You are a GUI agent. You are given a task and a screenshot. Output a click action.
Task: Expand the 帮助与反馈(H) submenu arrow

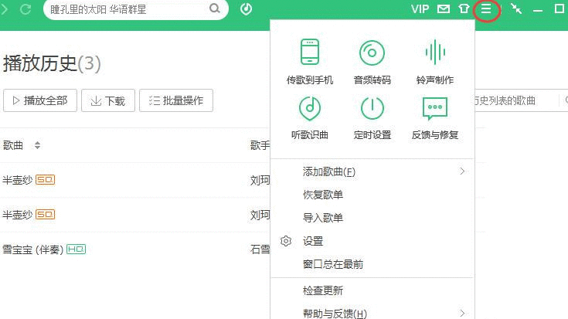[x=462, y=313]
